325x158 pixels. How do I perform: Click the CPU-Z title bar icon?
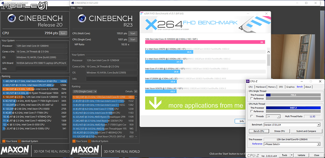pyautogui.click(x=248, y=82)
